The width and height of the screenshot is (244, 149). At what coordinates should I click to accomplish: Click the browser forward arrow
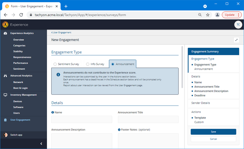point(13,15)
